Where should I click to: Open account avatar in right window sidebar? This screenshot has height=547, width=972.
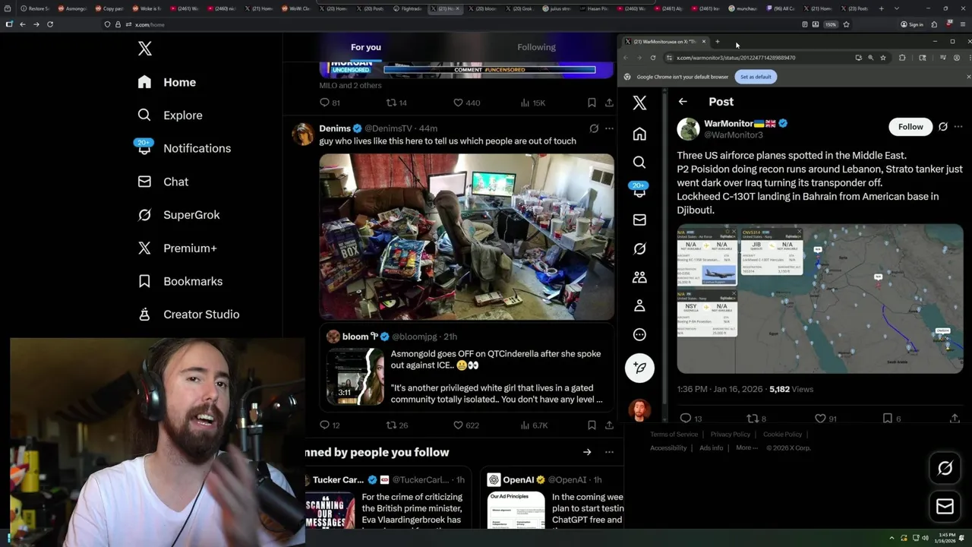click(x=639, y=410)
